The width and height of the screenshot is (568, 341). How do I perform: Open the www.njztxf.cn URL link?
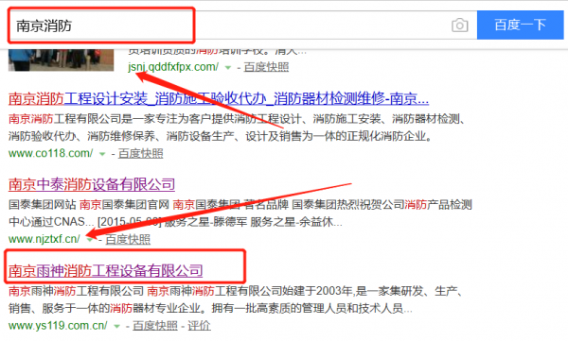(44, 239)
